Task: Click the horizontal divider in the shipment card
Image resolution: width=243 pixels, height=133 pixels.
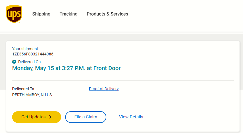Action: [123, 80]
